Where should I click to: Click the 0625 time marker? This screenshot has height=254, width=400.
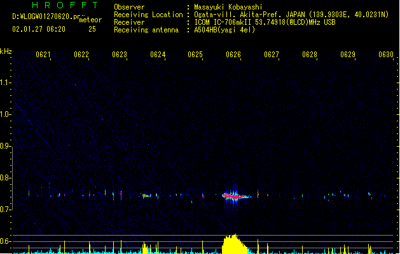195,55
